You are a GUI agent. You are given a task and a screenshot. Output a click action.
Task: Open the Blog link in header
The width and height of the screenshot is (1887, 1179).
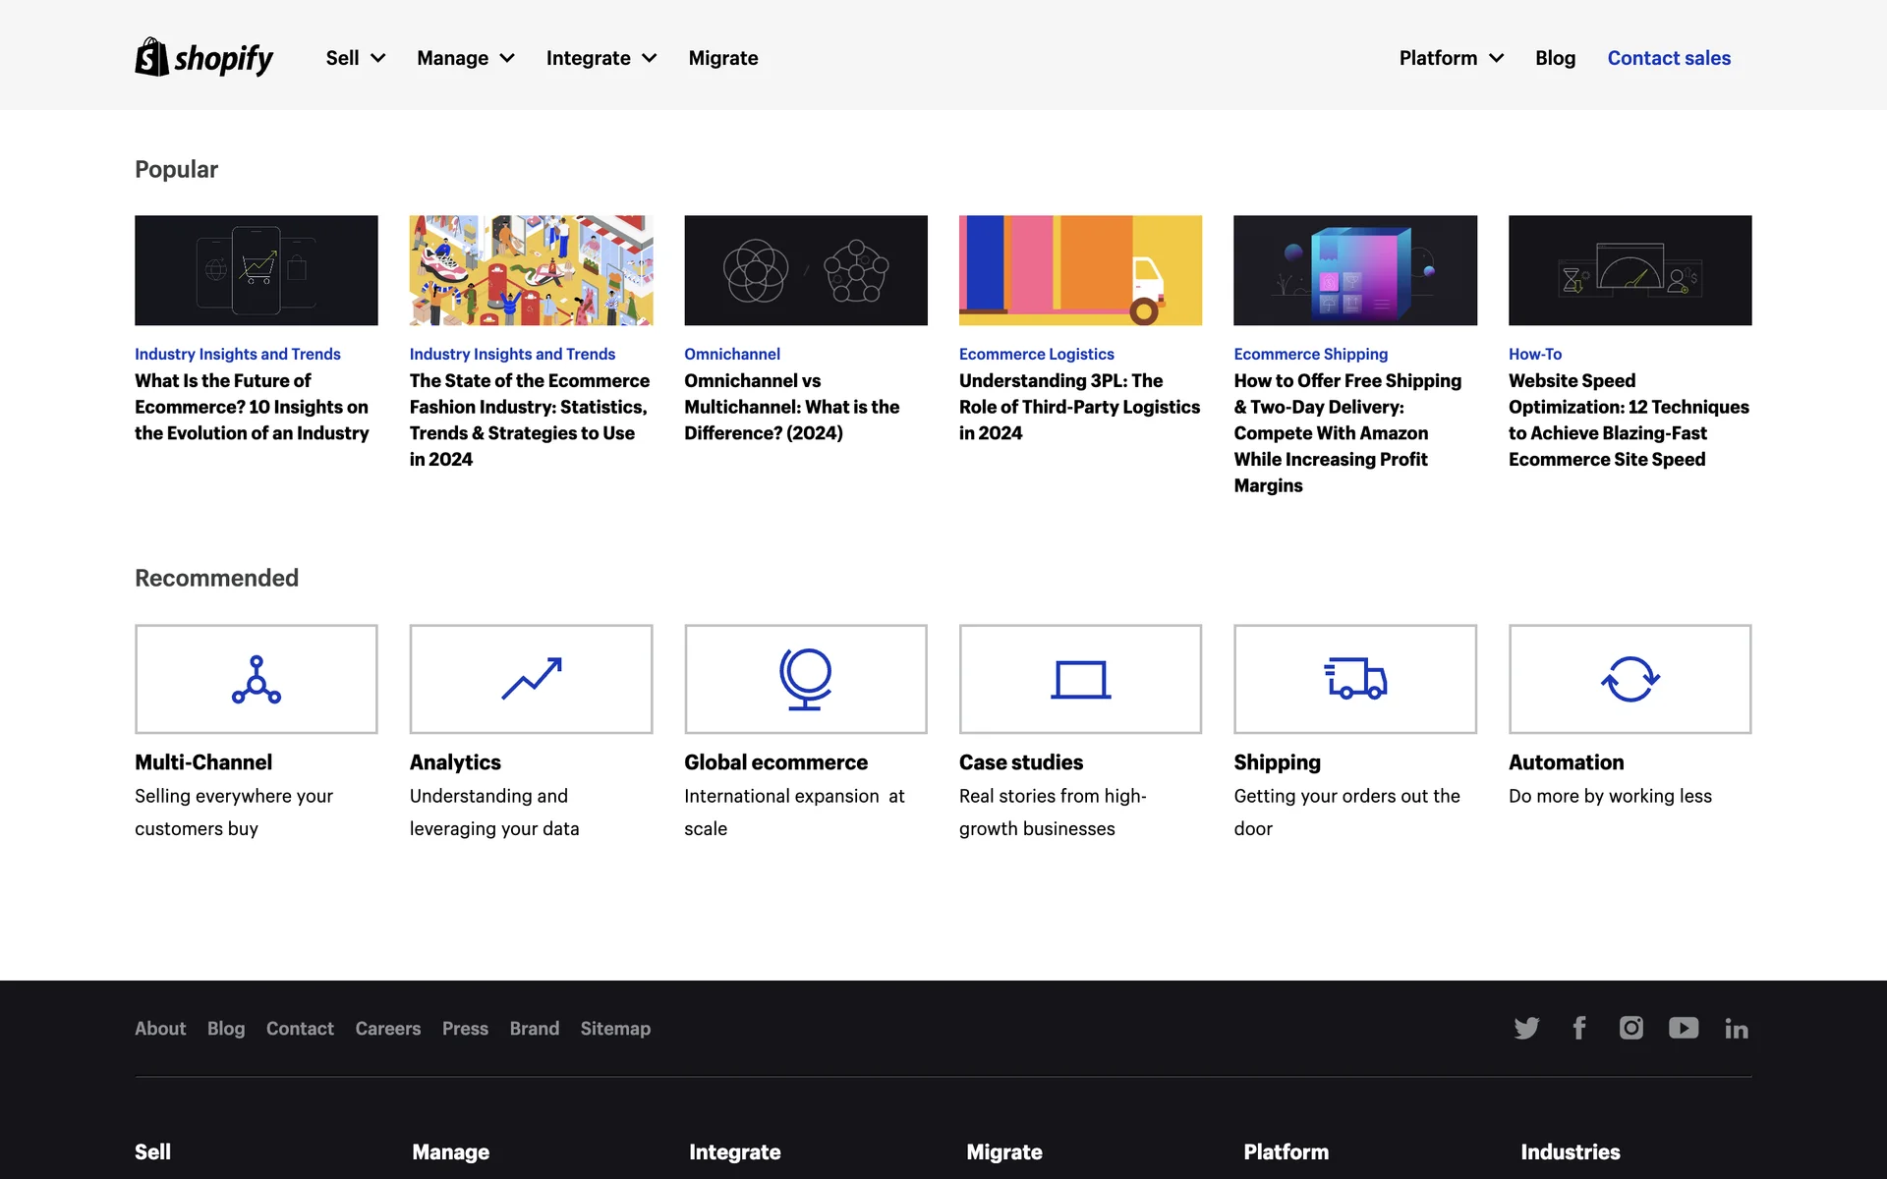[1555, 58]
